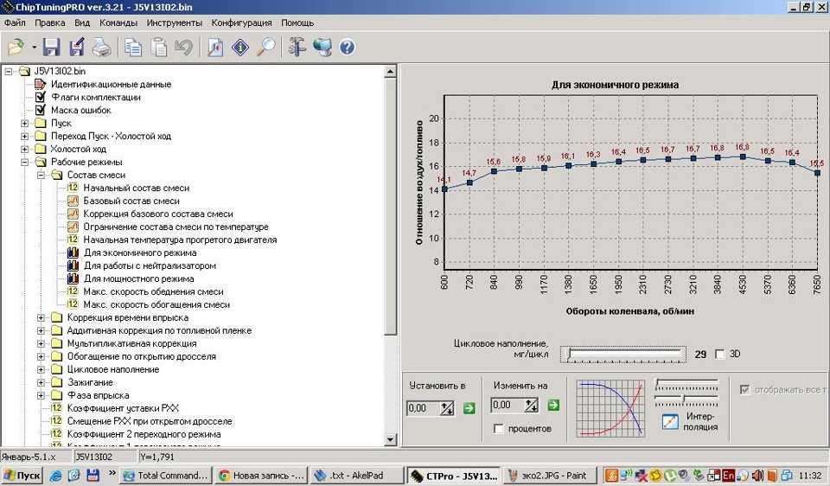
Task: Open Пуск start button on taskbar
Action: 22,476
